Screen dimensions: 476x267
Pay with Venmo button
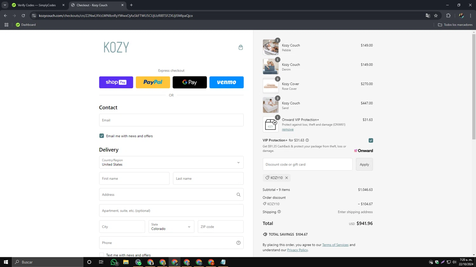coord(227,82)
